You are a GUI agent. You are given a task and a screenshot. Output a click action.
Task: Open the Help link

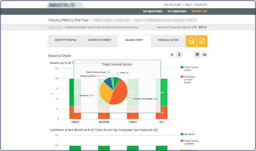coord(188,5)
